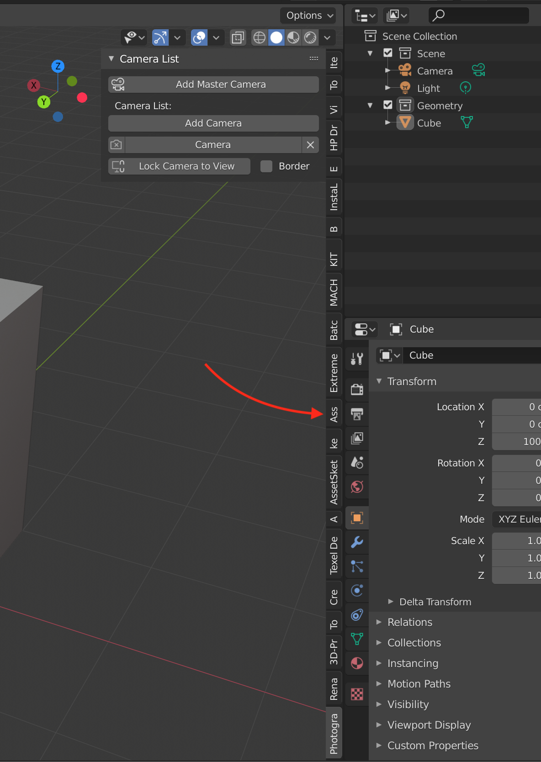
Task: Click the blue Z axis gizmo
Action: click(x=58, y=66)
